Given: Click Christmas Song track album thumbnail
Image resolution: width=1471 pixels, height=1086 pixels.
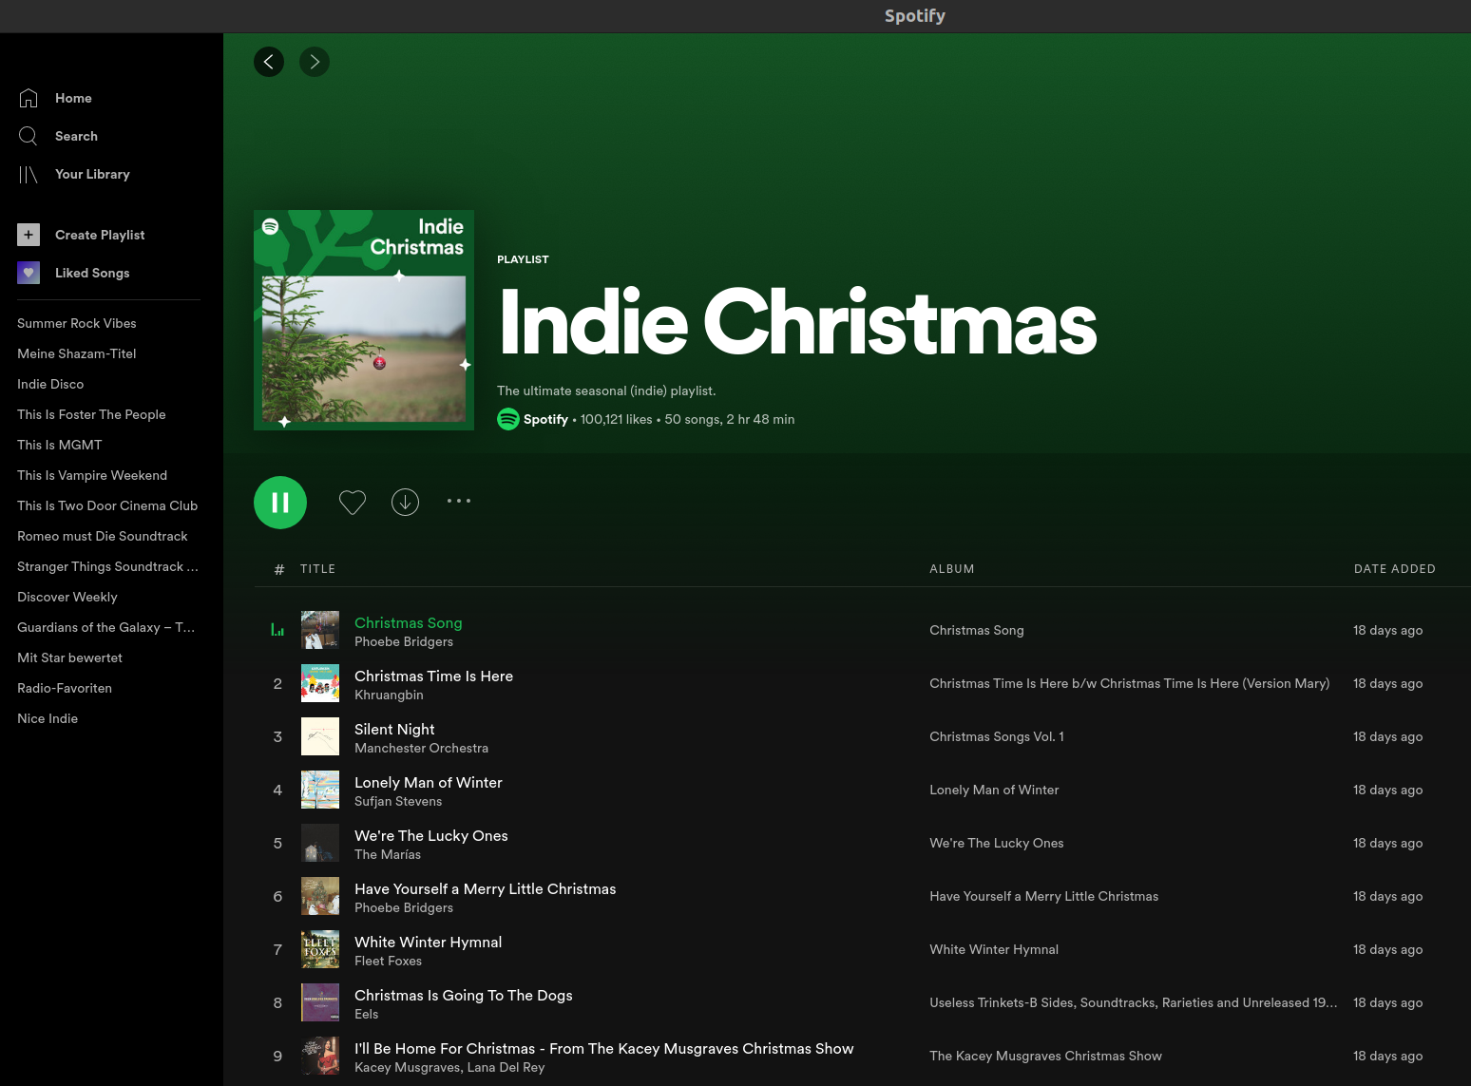Looking at the screenshot, I should click(320, 630).
